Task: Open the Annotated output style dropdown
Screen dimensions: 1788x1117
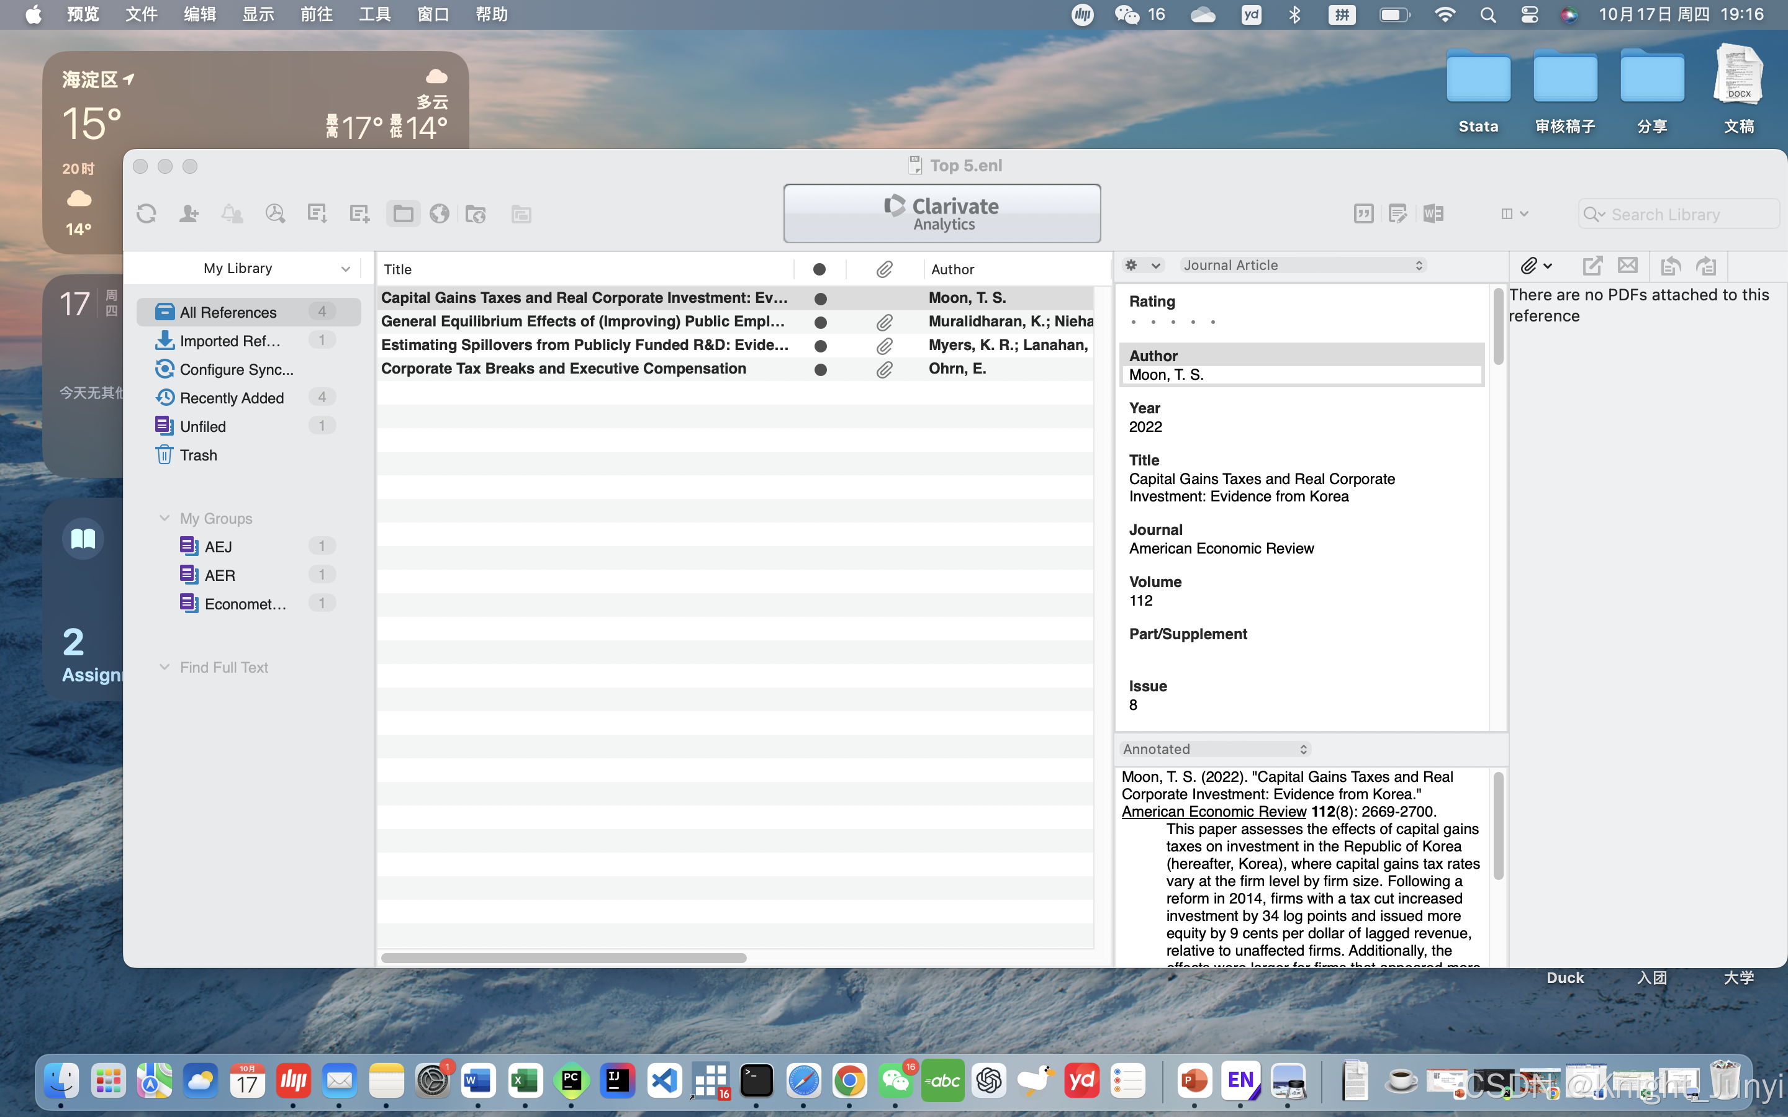Action: [x=1214, y=749]
